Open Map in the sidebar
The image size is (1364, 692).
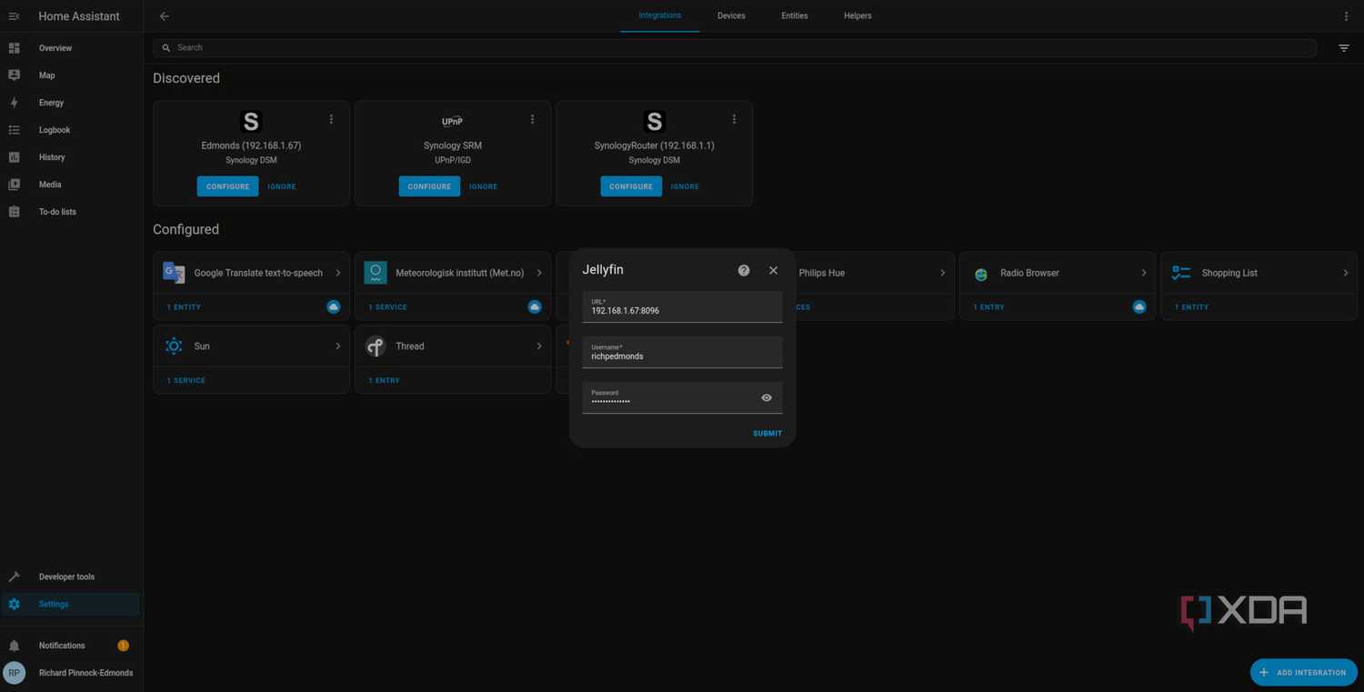tap(71, 75)
